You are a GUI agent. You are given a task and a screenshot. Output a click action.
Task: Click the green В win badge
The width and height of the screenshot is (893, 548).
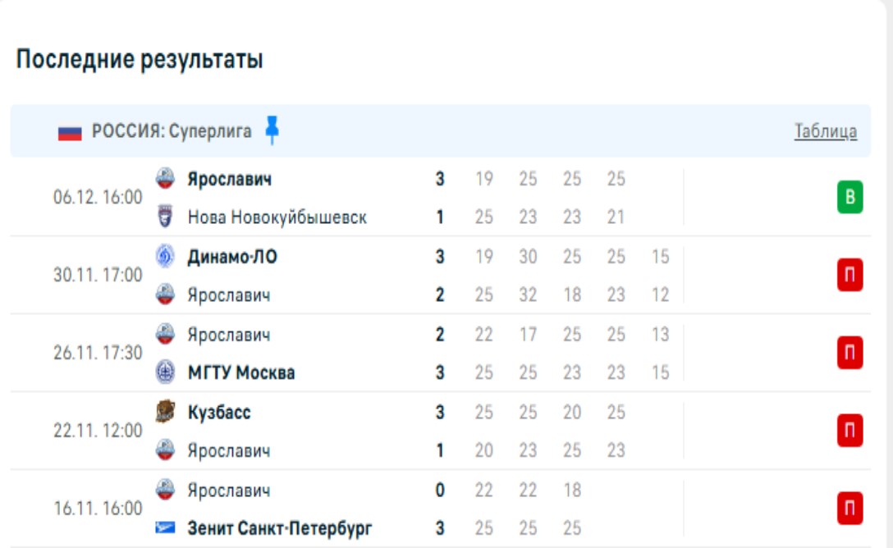coord(849,198)
